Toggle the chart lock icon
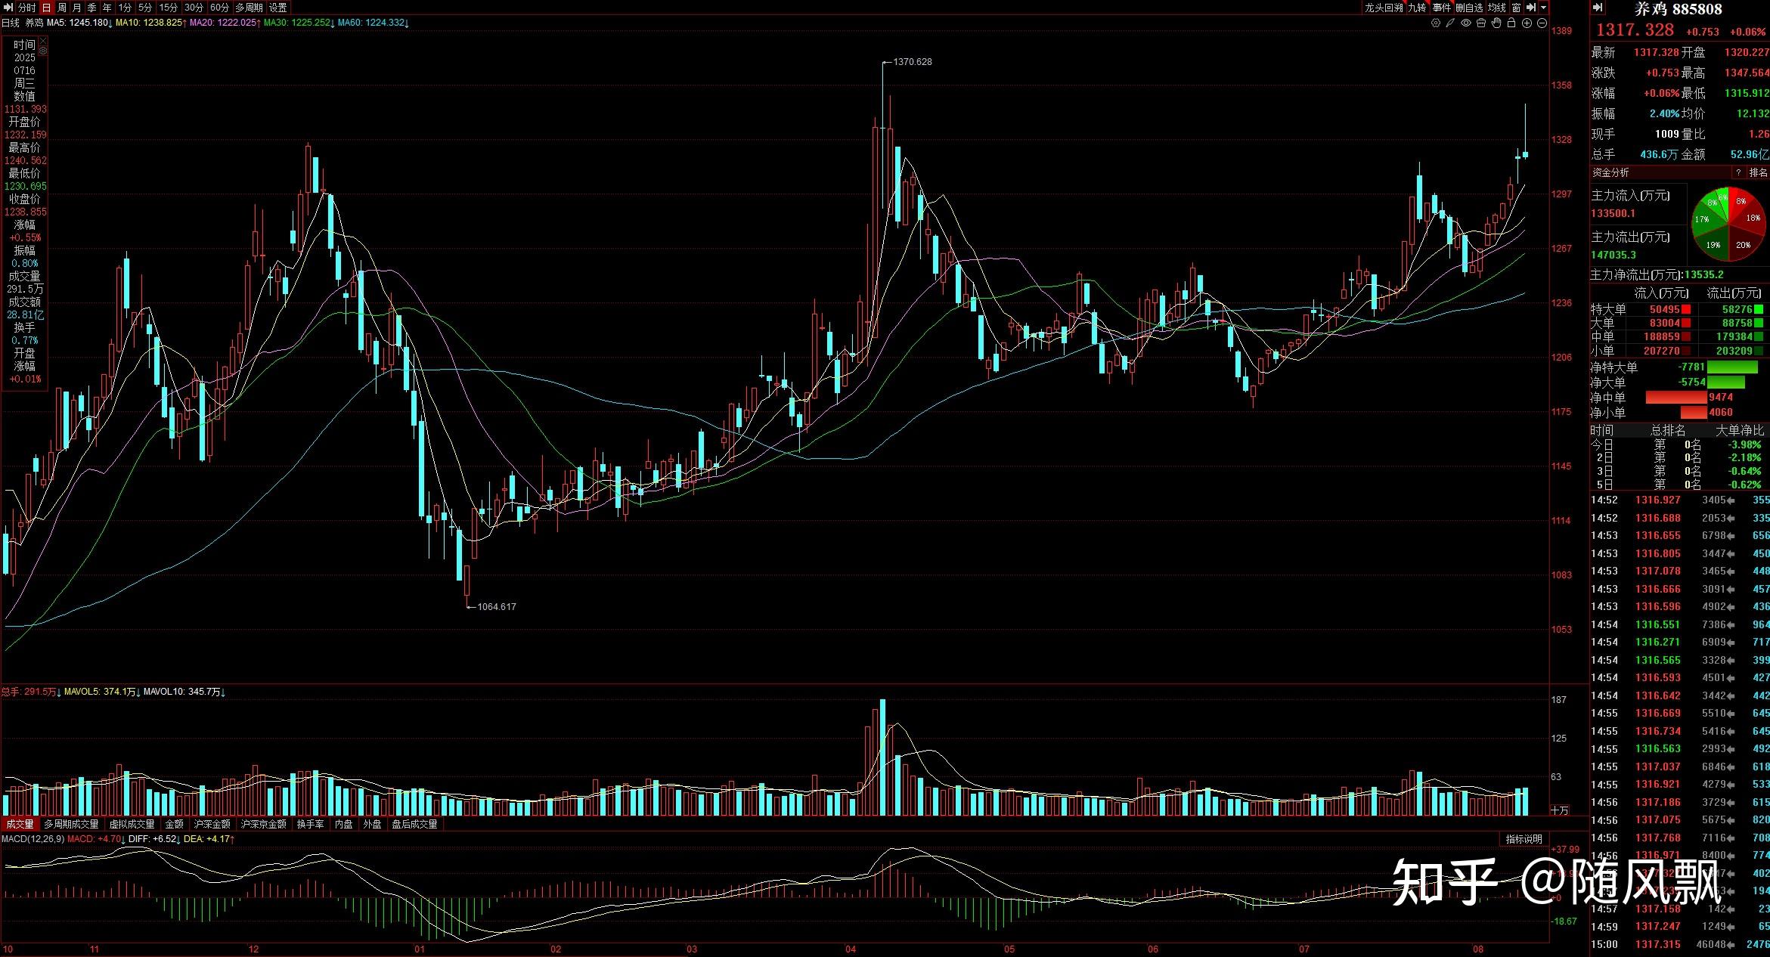 pos(1511,23)
